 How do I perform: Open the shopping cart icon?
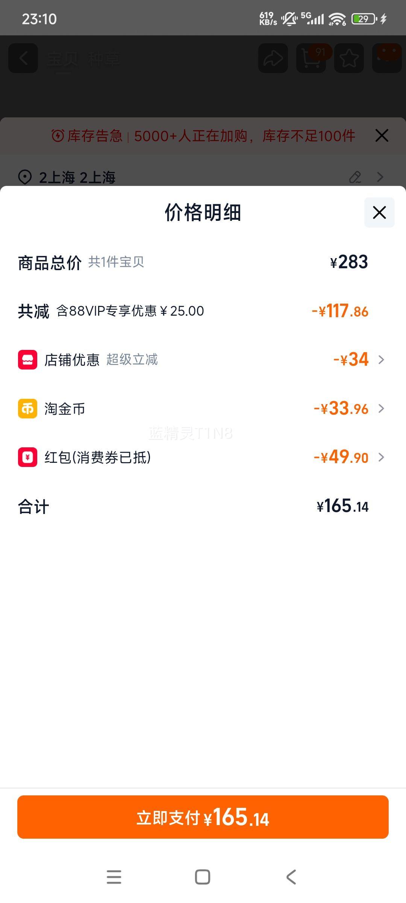pos(311,58)
